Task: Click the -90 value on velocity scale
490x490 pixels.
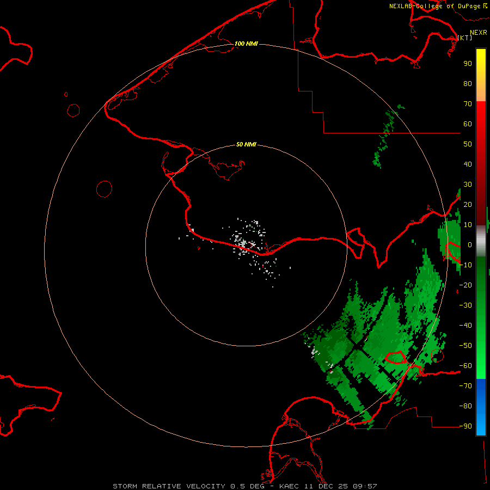Action: (465, 426)
